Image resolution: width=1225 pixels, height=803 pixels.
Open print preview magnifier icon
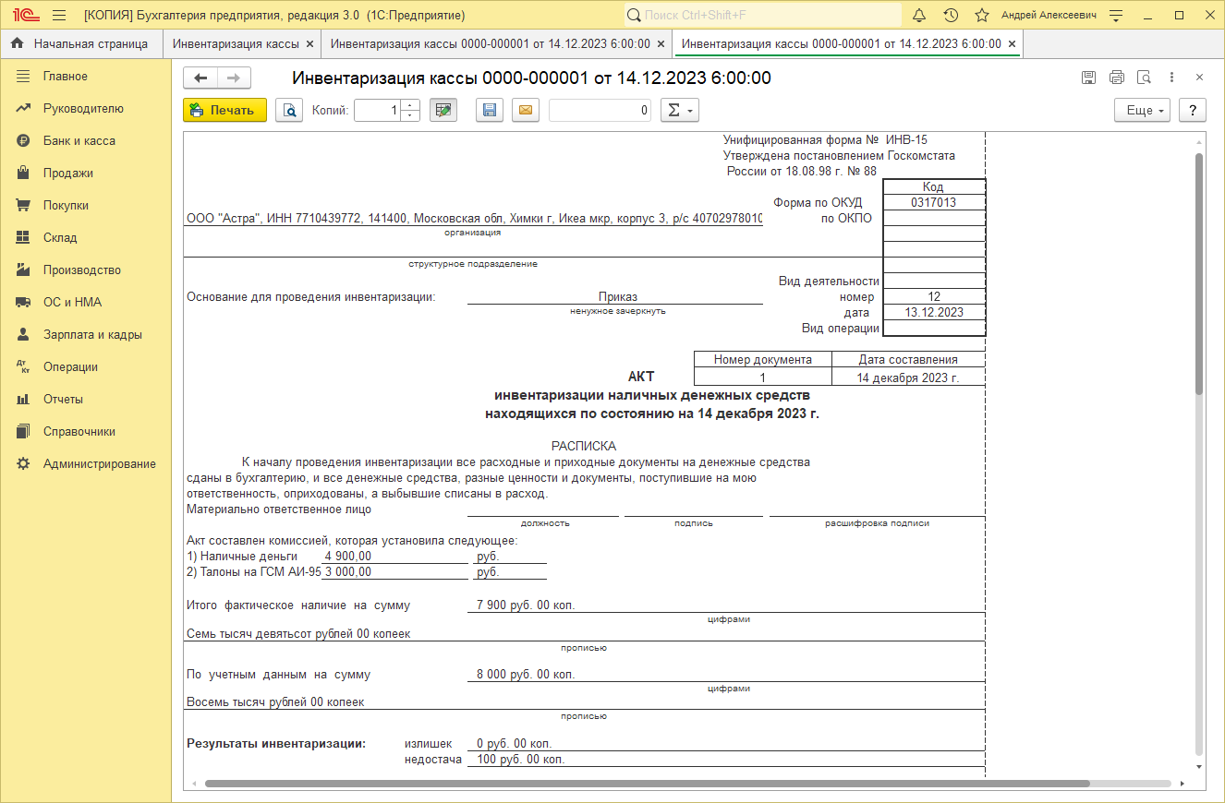(289, 111)
